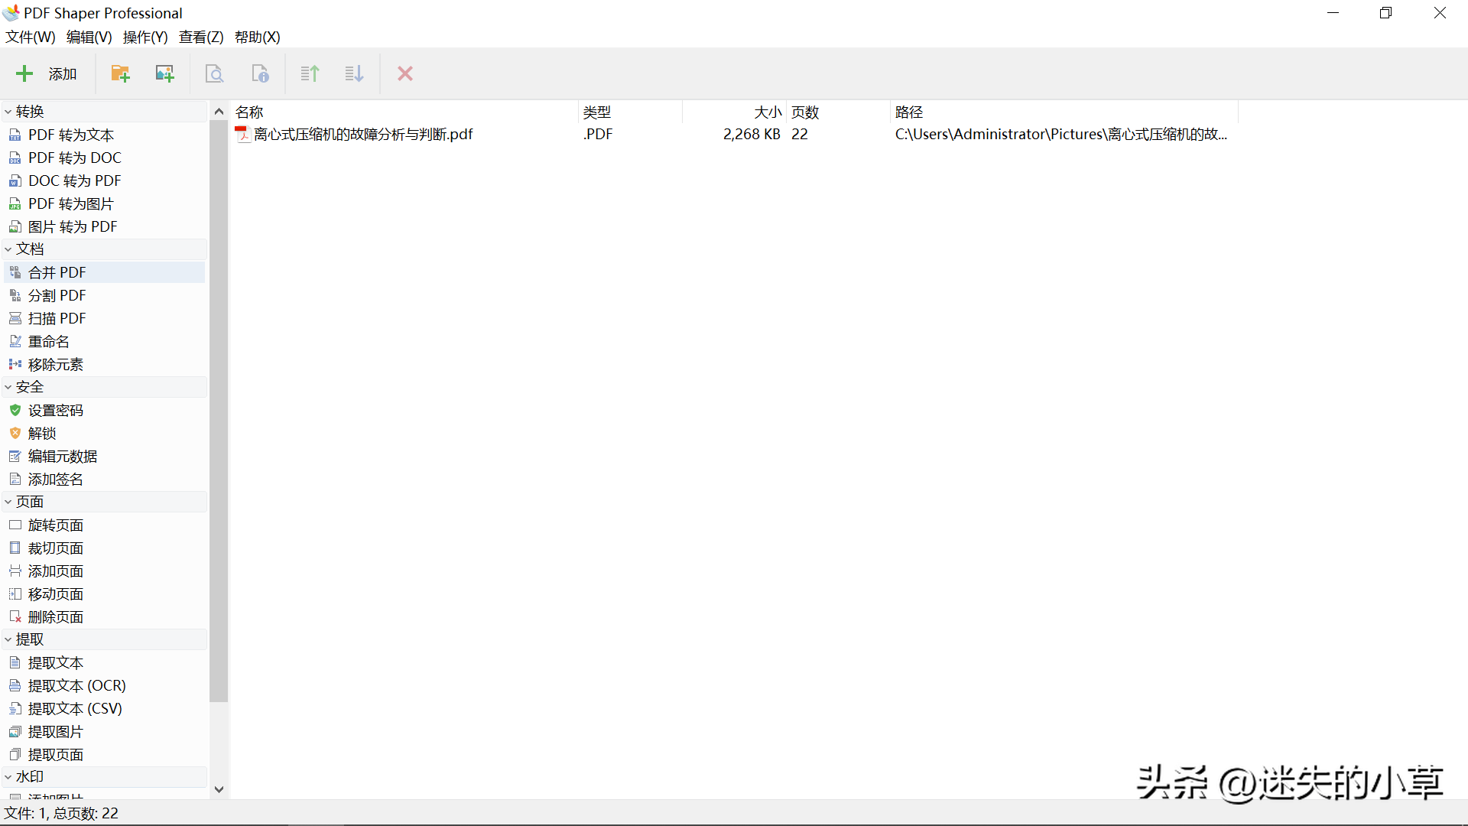Viewport: 1468px width, 826px height.
Task: Collapse the 水印 section
Action: pyautogui.click(x=8, y=777)
